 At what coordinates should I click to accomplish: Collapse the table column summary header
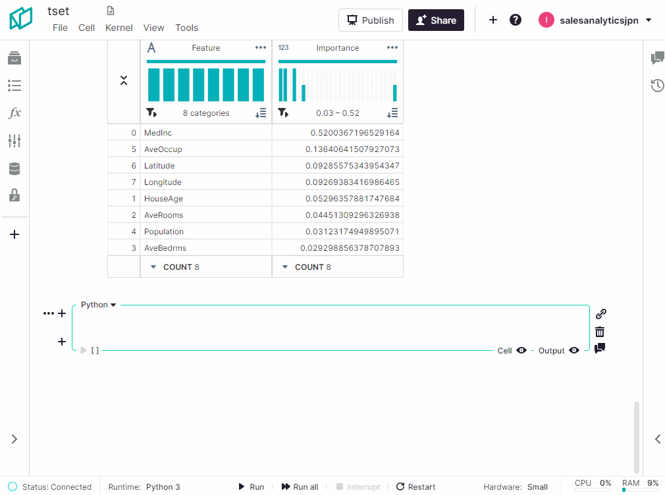click(x=124, y=80)
